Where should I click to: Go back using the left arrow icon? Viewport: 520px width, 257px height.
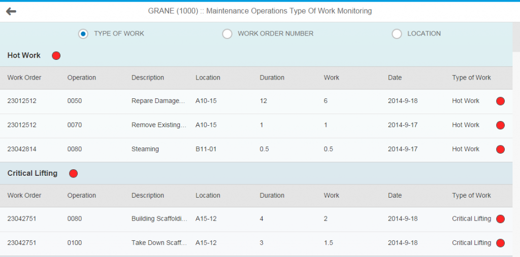pos(11,11)
